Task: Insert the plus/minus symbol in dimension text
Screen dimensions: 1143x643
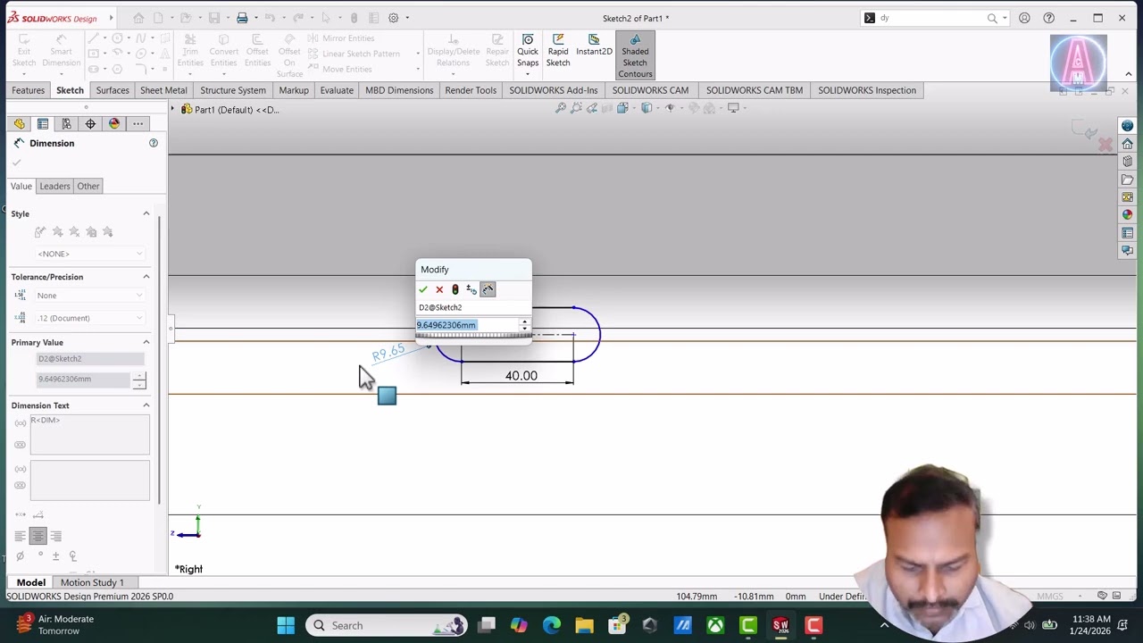Action: pos(55,556)
